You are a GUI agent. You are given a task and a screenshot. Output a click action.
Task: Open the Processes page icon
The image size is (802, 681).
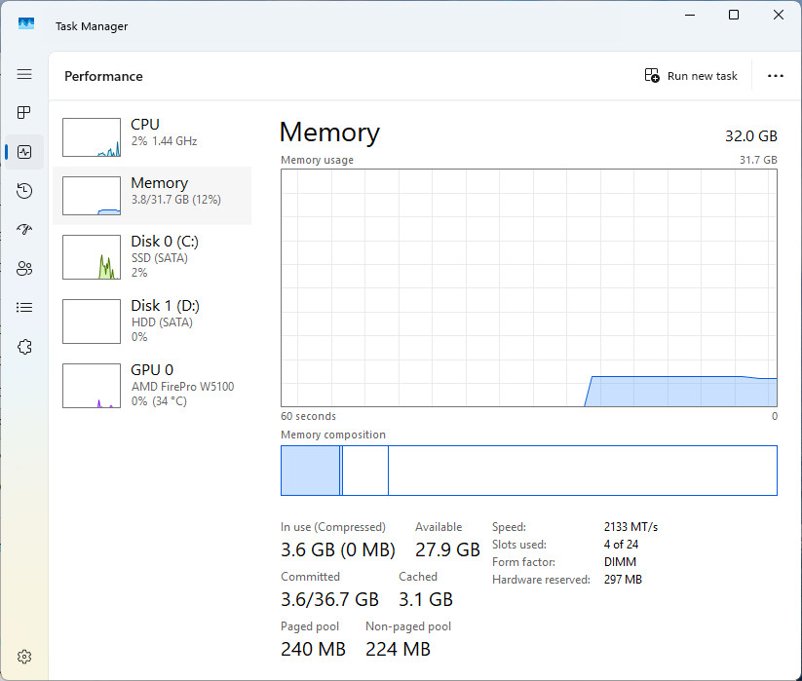[x=24, y=112]
